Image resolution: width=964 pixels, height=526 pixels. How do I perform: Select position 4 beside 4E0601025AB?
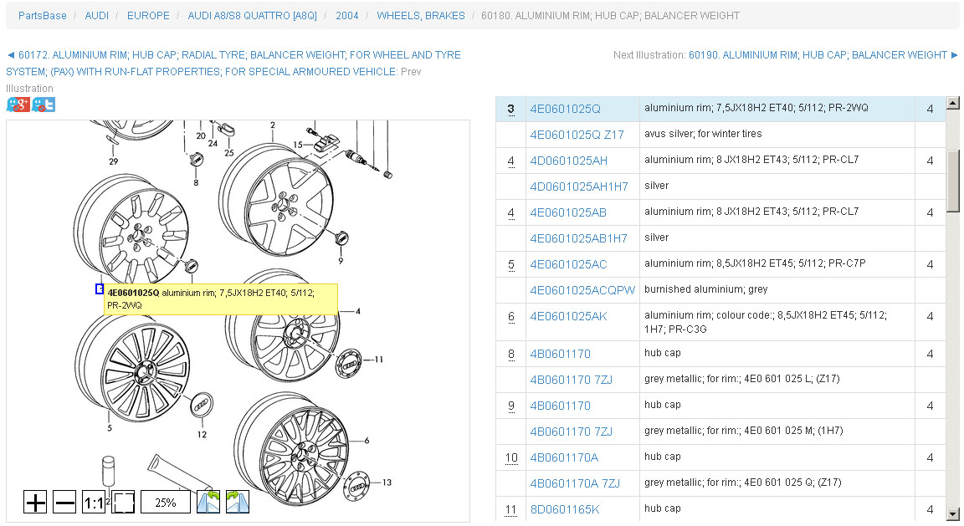pos(511,212)
